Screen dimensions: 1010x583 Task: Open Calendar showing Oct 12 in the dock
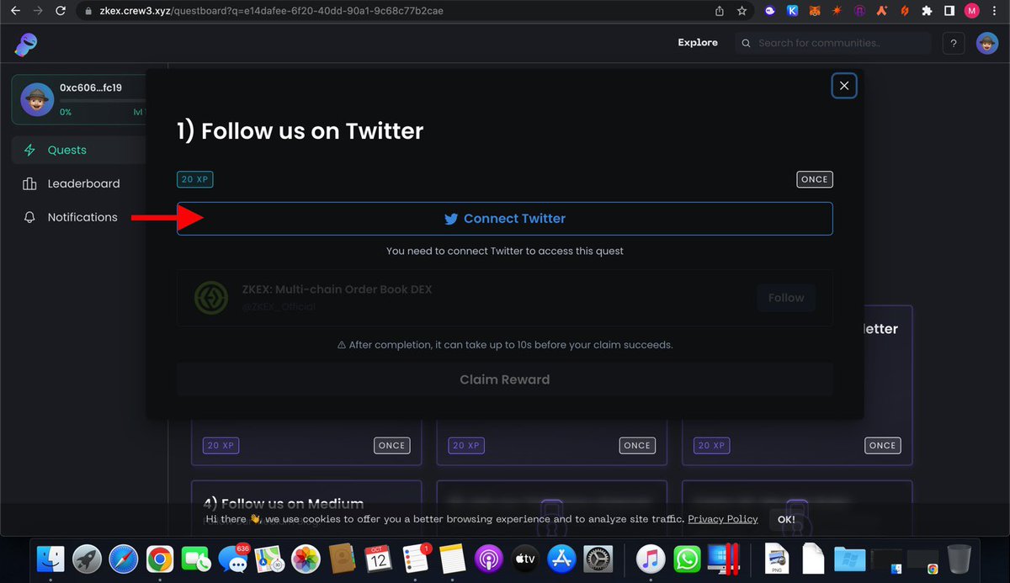(x=378, y=559)
